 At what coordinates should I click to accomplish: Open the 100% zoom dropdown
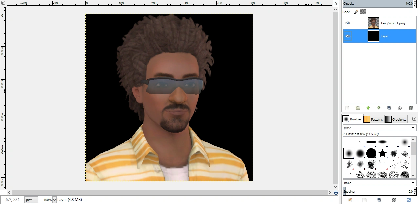(54, 200)
